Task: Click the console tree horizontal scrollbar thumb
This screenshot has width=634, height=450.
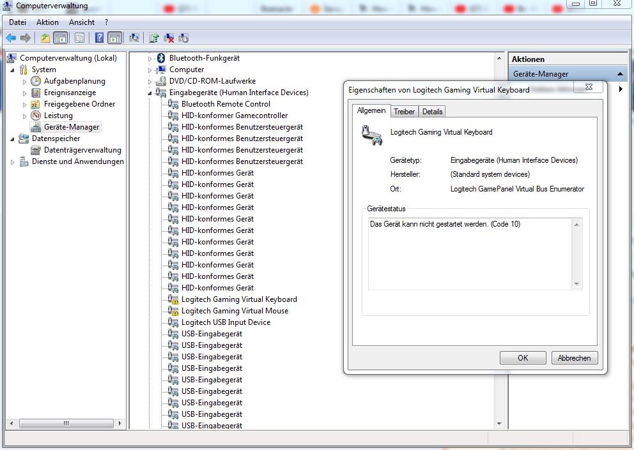Action: 66,423
